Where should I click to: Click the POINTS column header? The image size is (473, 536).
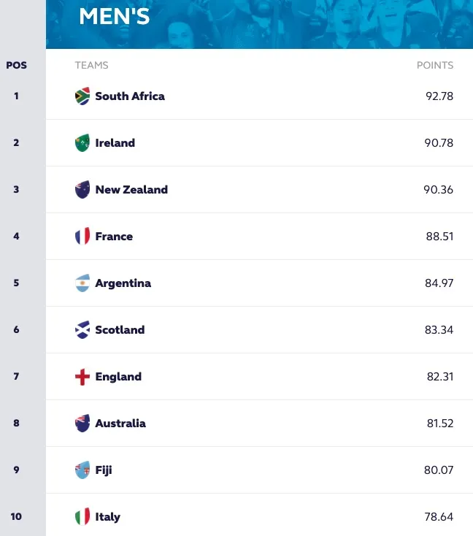(x=435, y=65)
